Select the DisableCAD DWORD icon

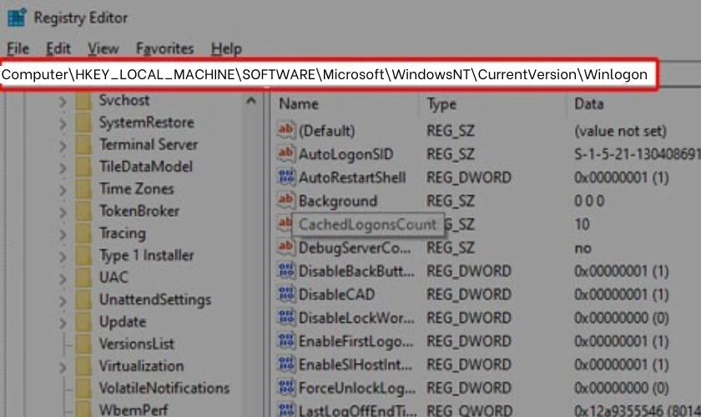[x=286, y=294]
